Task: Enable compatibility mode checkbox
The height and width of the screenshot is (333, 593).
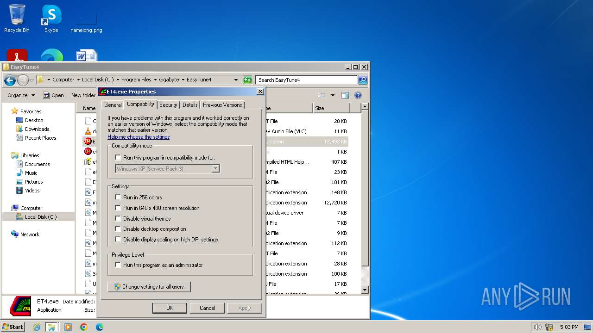Action: coord(118,158)
